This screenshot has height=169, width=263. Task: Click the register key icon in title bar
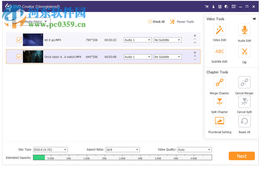213,6
